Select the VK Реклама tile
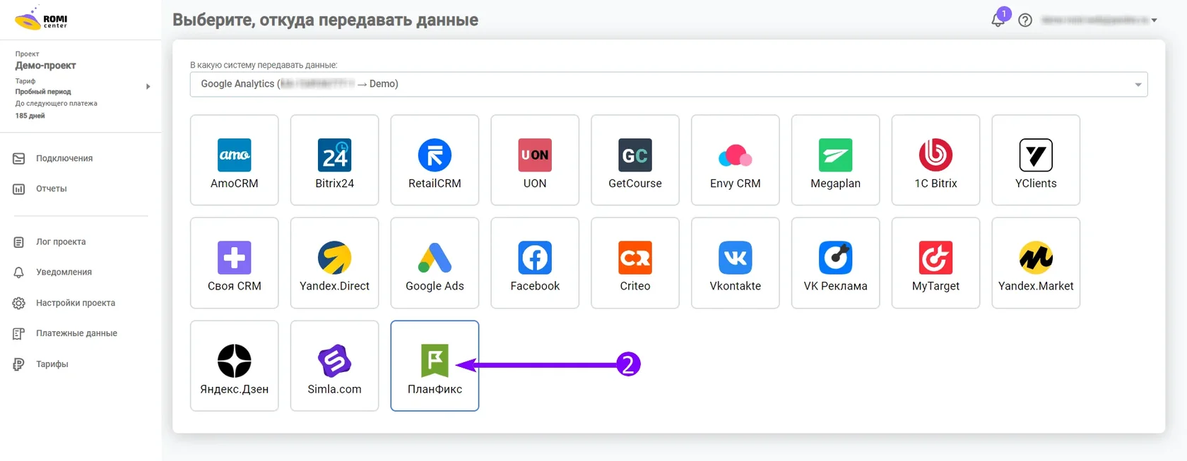This screenshot has height=461, width=1187. tap(836, 263)
